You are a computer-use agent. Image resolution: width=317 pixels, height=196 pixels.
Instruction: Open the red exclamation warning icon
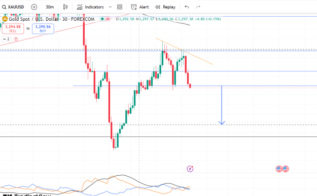coord(16,39)
